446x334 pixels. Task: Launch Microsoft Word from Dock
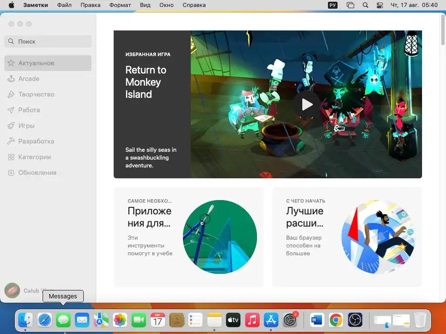click(x=317, y=320)
